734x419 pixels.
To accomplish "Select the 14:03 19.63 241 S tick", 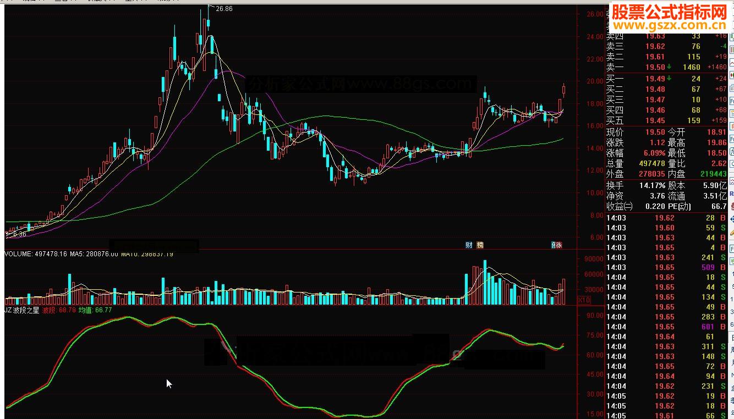I will click(666, 257).
